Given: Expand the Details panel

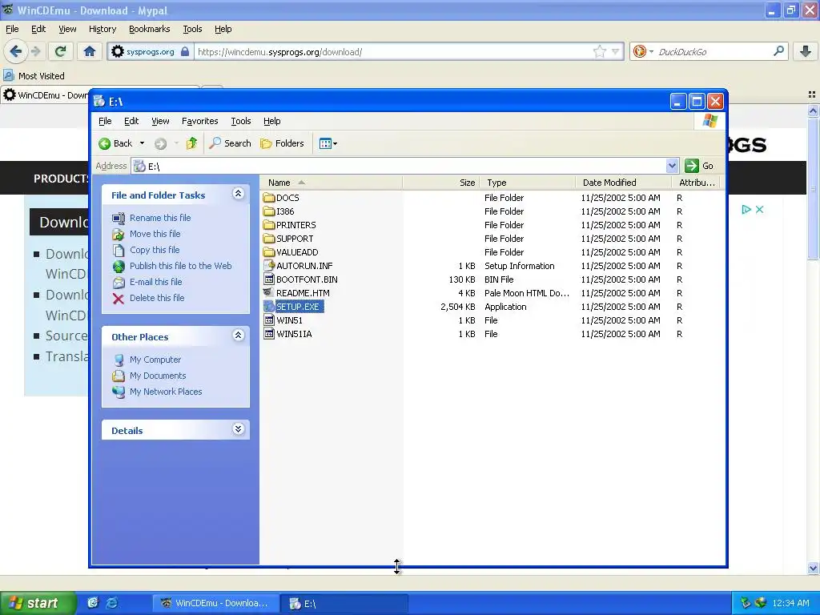Looking at the screenshot, I should pyautogui.click(x=238, y=429).
